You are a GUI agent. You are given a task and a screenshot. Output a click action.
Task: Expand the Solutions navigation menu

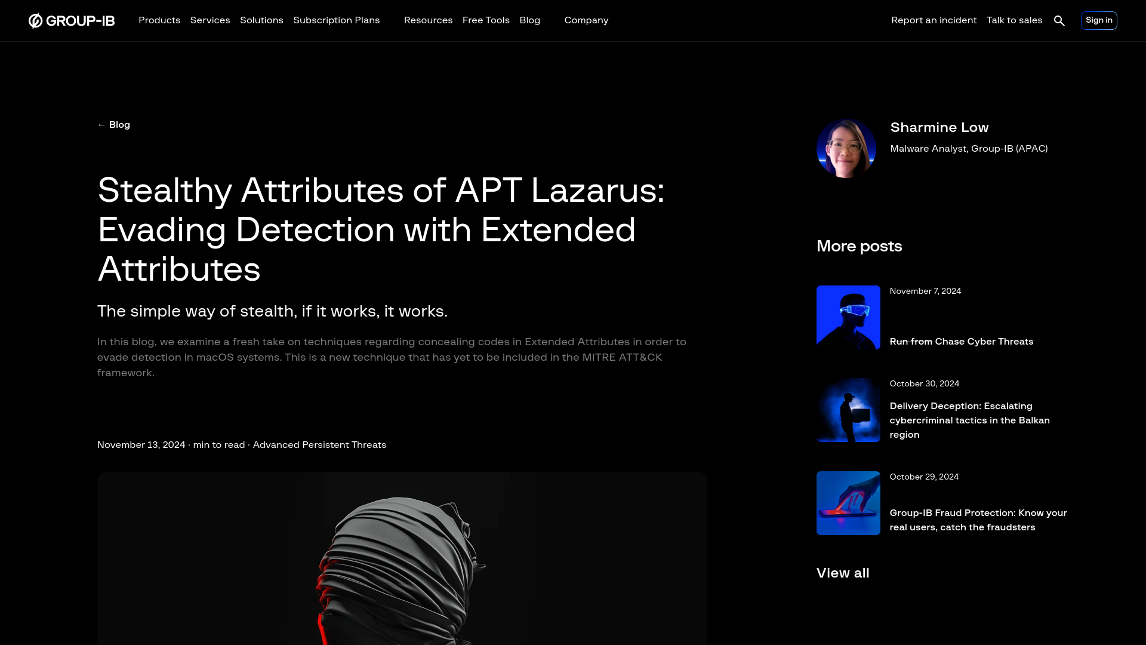(x=261, y=20)
